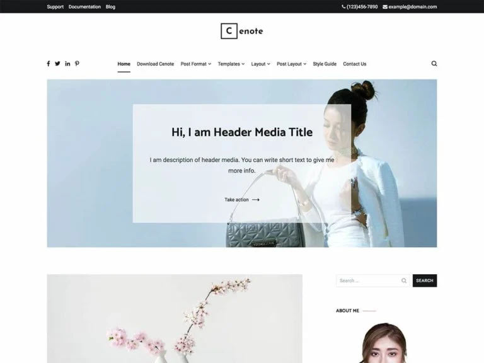Focus the sidebar Search input field
The image size is (484, 363).
pos(372,280)
